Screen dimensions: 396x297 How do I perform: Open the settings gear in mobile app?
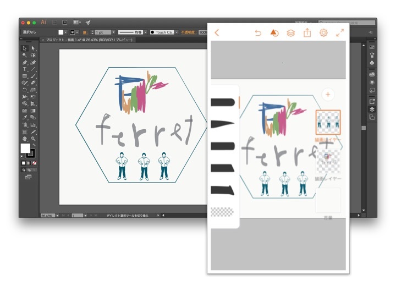coord(323,33)
